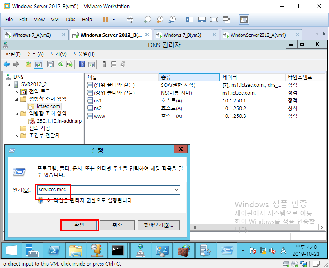Select the ns1 host record
329x268 pixels.
pyautogui.click(x=98, y=101)
